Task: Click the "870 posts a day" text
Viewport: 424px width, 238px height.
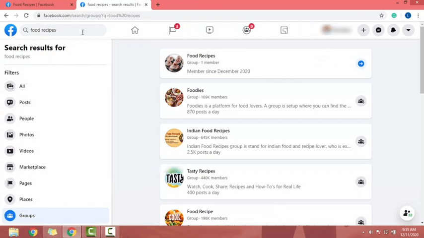Action: click(x=203, y=112)
